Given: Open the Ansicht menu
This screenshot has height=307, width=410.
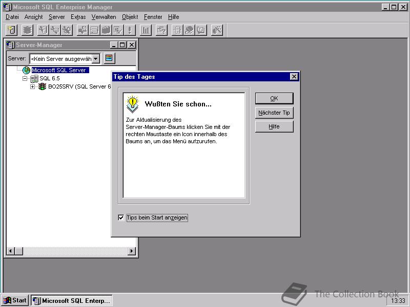Looking at the screenshot, I should tap(33, 17).
